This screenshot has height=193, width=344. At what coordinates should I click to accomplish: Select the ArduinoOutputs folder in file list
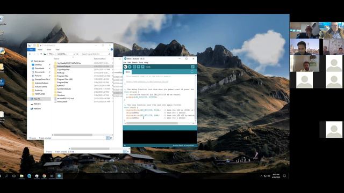83,66
